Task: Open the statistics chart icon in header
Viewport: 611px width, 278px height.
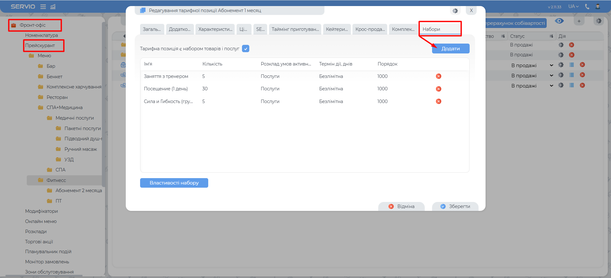Action: (x=53, y=7)
